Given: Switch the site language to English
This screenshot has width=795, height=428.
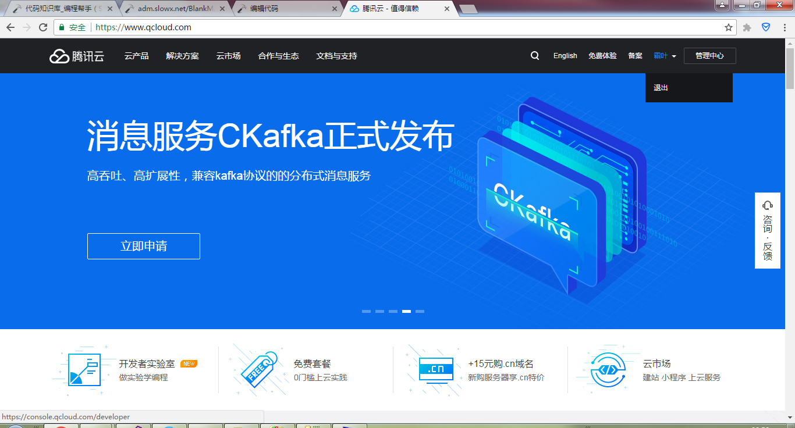Looking at the screenshot, I should [x=565, y=56].
